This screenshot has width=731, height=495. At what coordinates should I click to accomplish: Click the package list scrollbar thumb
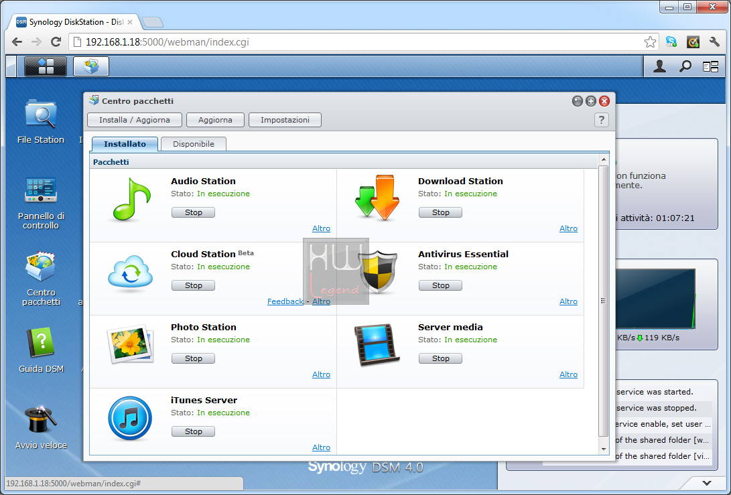(x=604, y=301)
